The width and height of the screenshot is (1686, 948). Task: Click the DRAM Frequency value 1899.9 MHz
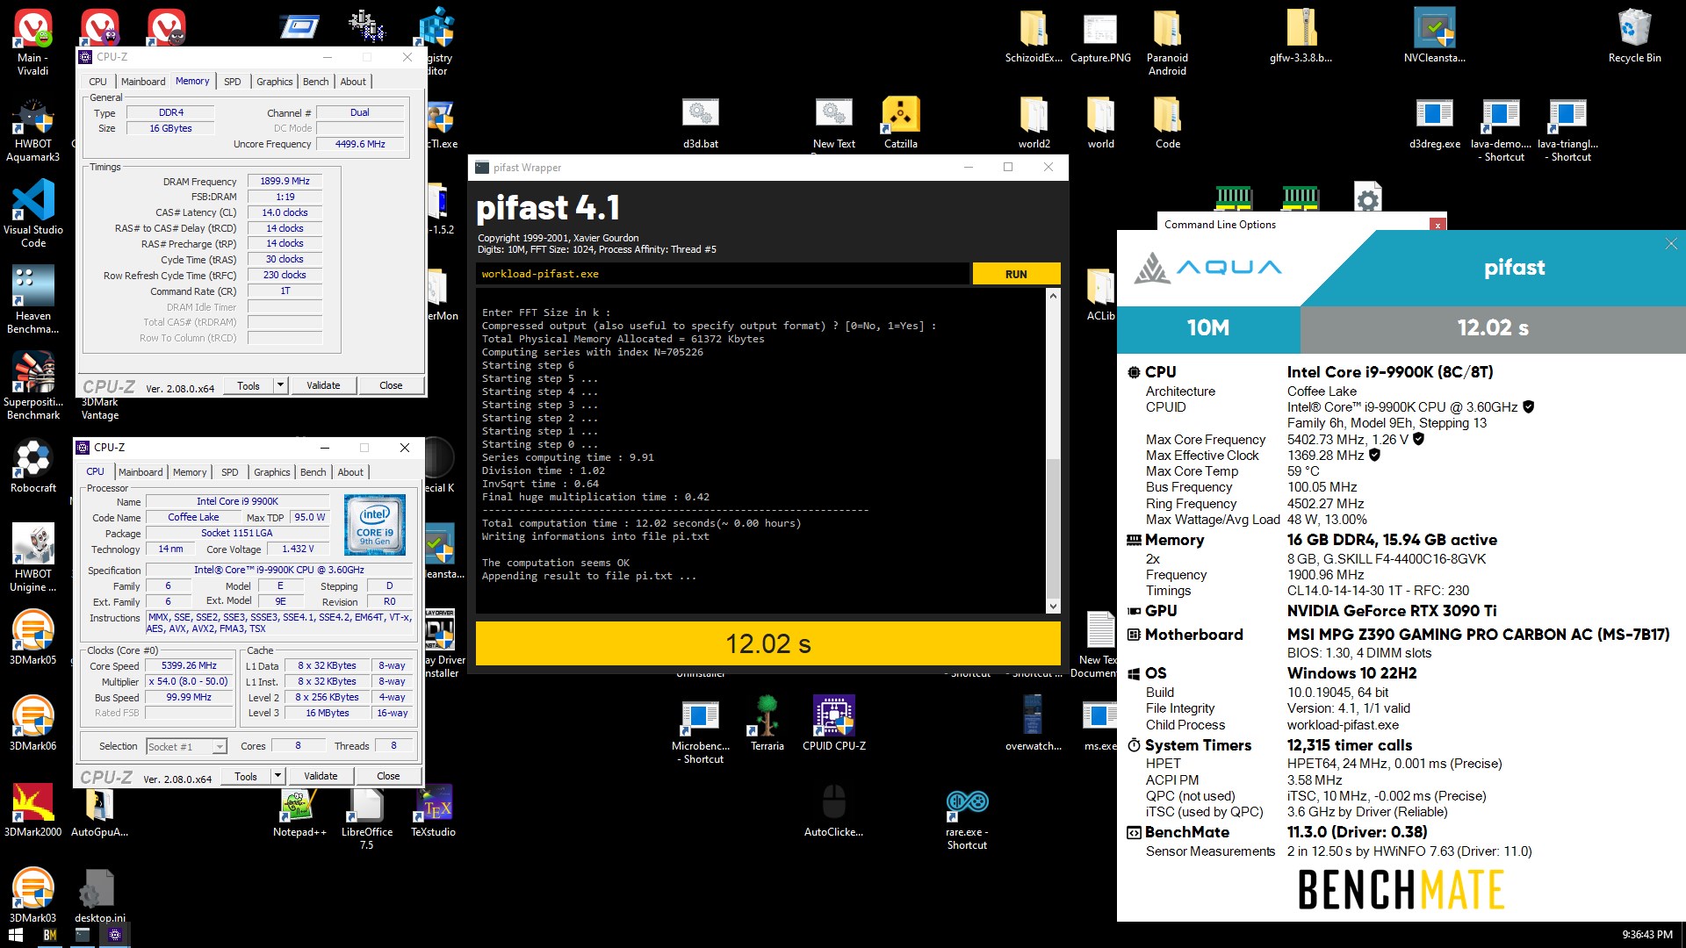[285, 181]
